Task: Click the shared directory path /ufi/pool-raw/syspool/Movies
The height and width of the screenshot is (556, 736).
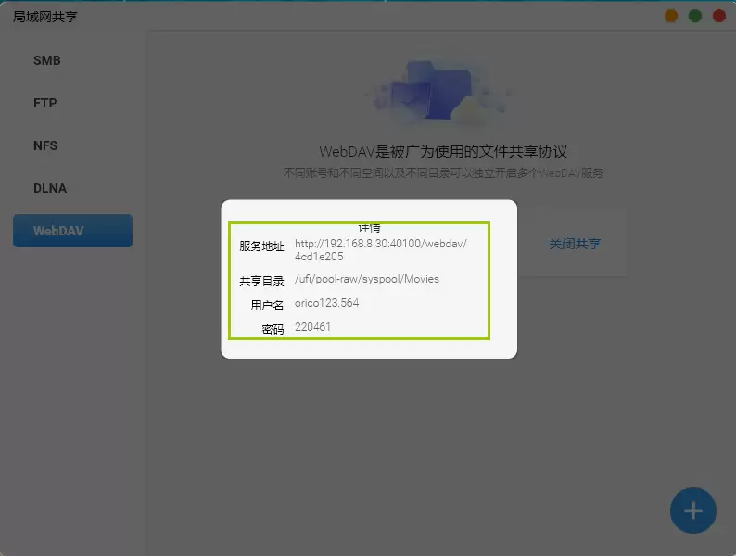Action: pyautogui.click(x=367, y=279)
